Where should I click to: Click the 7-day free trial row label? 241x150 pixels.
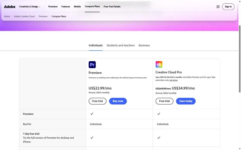(31, 134)
